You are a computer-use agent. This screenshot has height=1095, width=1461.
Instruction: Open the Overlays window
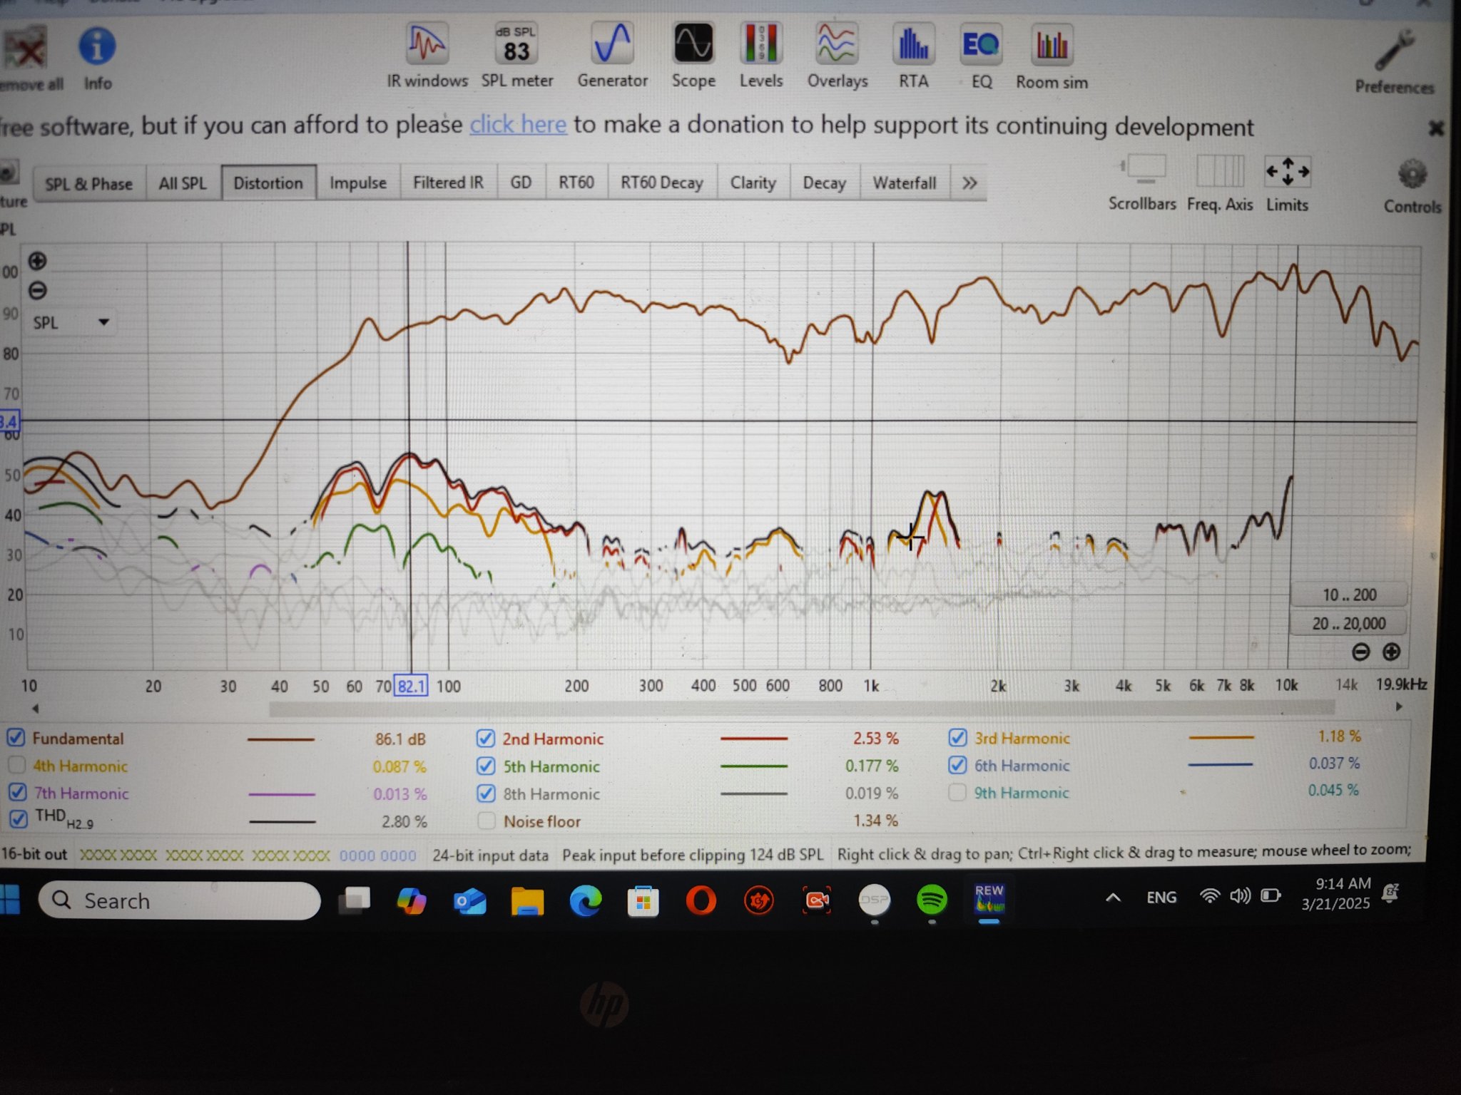click(837, 45)
